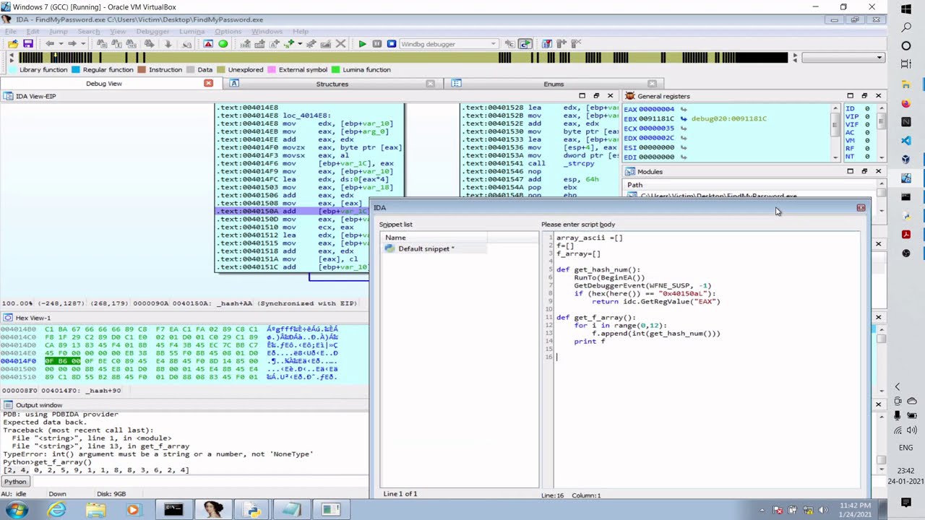Image resolution: width=925 pixels, height=520 pixels.
Task: Click the General registers bug icon
Action: point(630,96)
